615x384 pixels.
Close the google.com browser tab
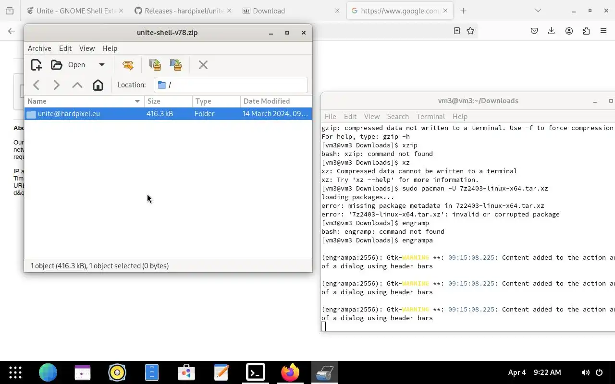point(445,11)
